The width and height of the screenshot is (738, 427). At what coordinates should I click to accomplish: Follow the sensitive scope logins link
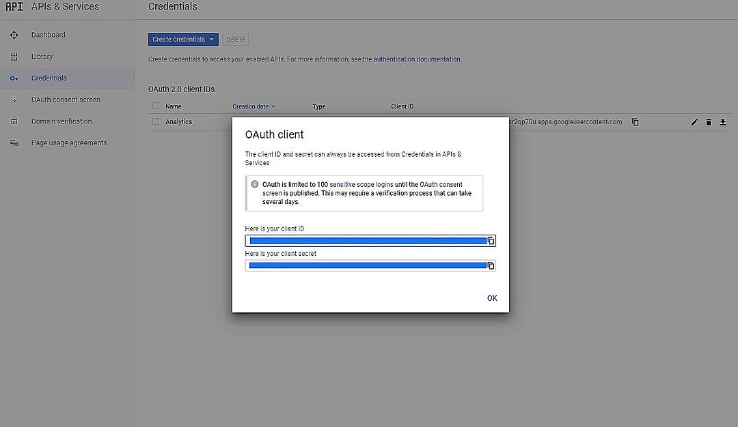pyautogui.click(x=361, y=185)
